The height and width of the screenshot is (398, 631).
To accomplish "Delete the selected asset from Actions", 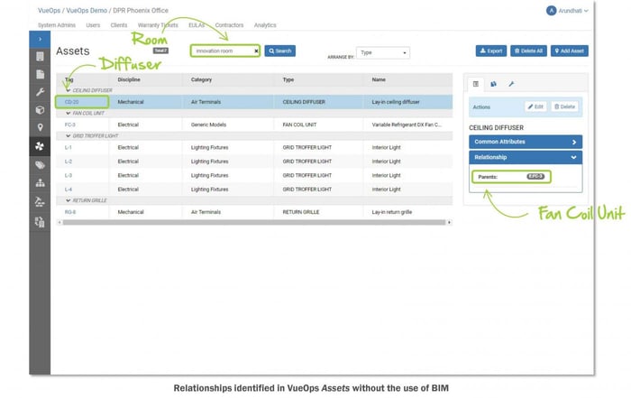I will (564, 106).
